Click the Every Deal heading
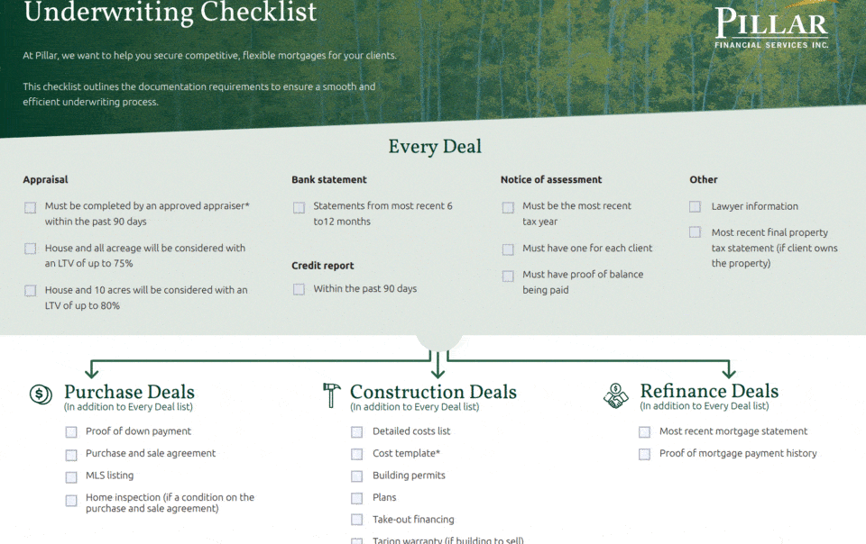This screenshot has height=544, width=866. (435, 147)
